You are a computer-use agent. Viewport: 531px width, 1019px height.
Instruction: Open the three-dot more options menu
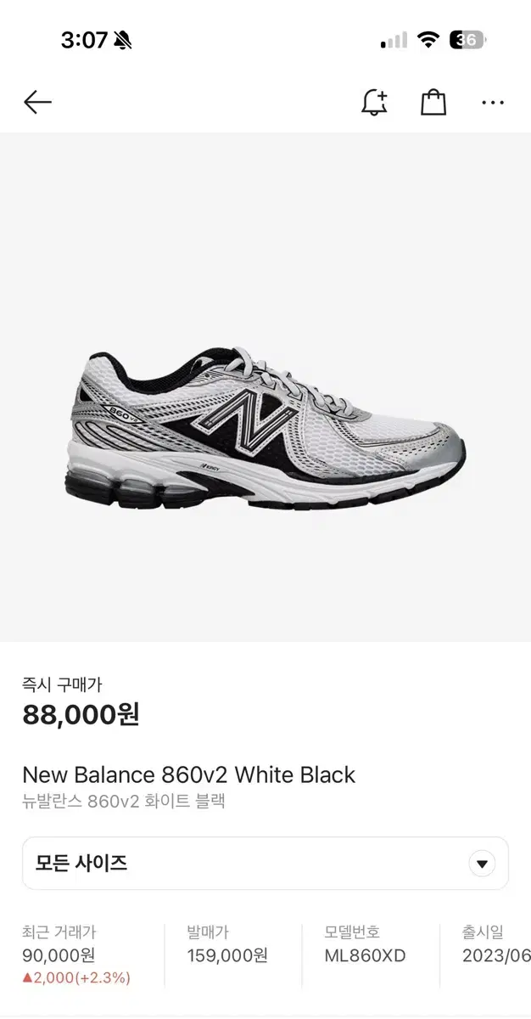pos(493,103)
